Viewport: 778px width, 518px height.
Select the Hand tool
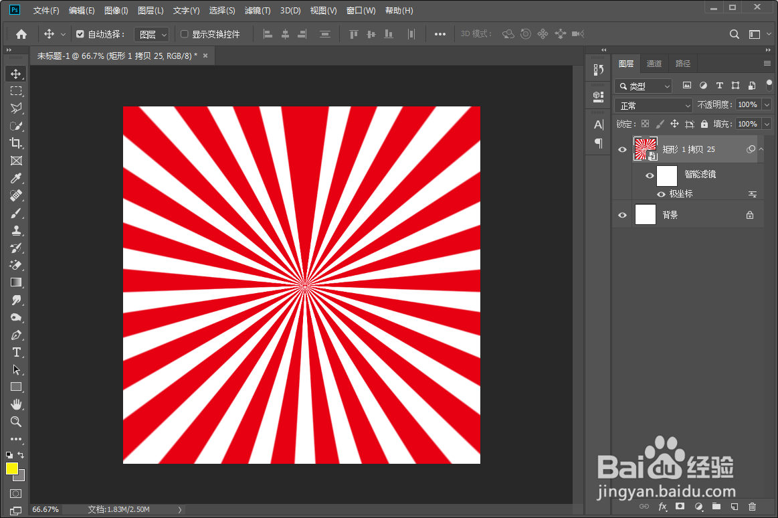tap(16, 404)
